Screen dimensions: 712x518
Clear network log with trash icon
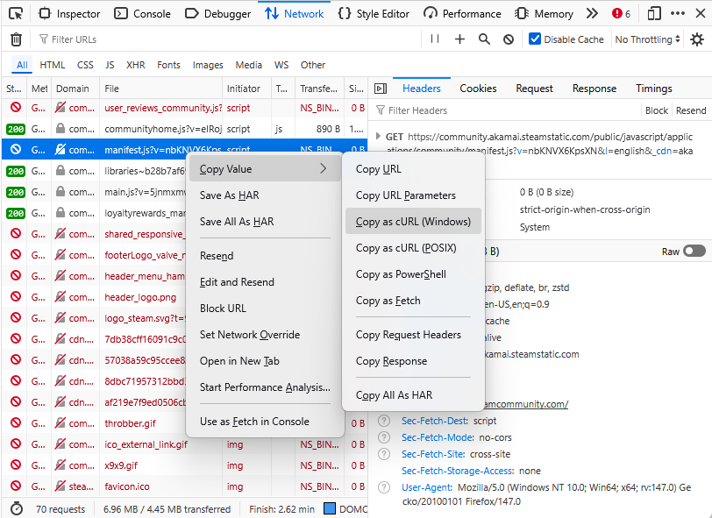[x=16, y=39]
